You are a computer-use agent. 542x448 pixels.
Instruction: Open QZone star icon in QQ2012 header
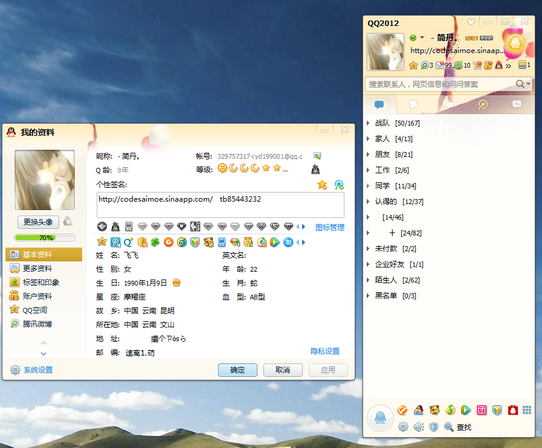click(x=413, y=65)
